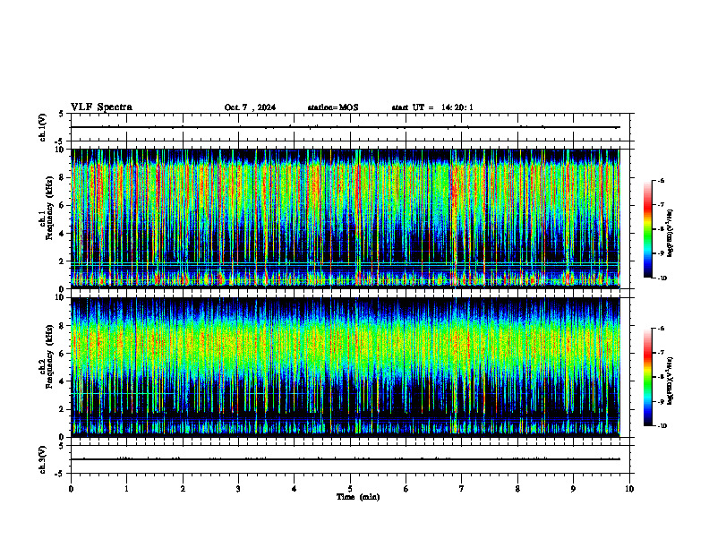This screenshot has height=548, width=709.
Task: Click the '5' tick of the ch.1(V) axis
Action: point(62,114)
